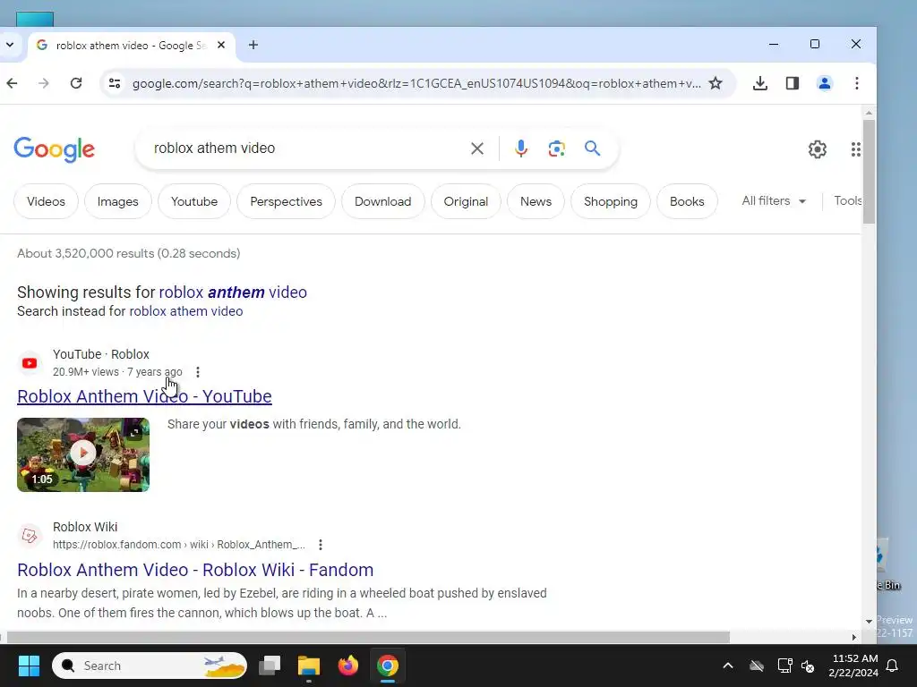Image resolution: width=917 pixels, height=687 pixels.
Task: Bookmark this page with the star icon
Action: pos(716,83)
